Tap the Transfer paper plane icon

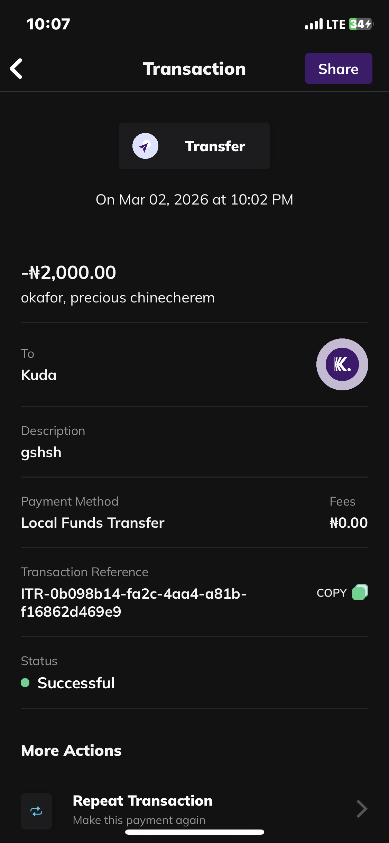pos(145,146)
